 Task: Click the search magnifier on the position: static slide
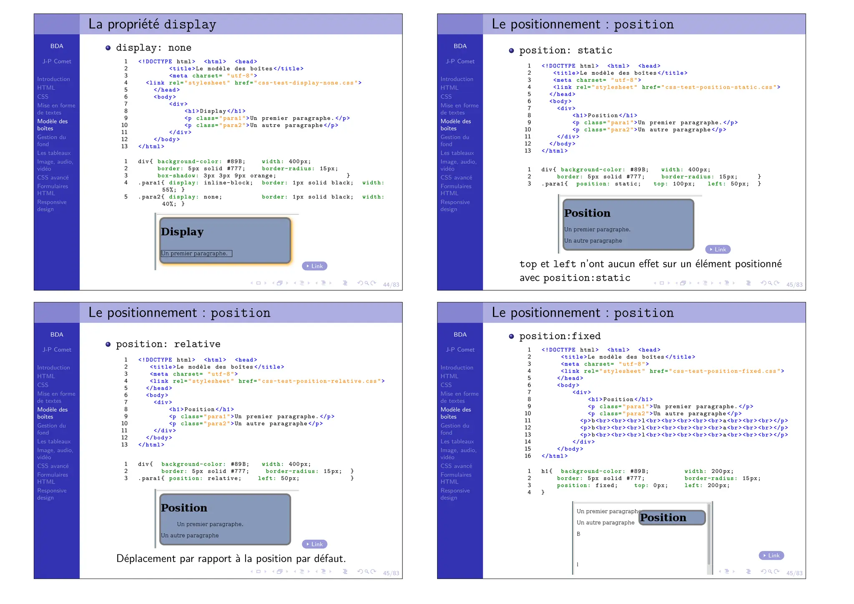tap(770, 283)
